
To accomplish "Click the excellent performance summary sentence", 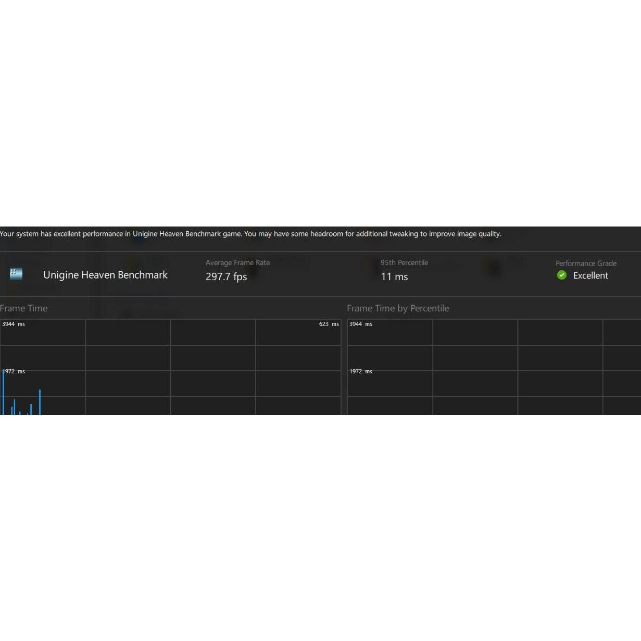I will [250, 234].
